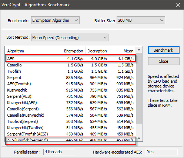Open the Buffer Size dropdown
Screen dimensions: 184x158
141,20
